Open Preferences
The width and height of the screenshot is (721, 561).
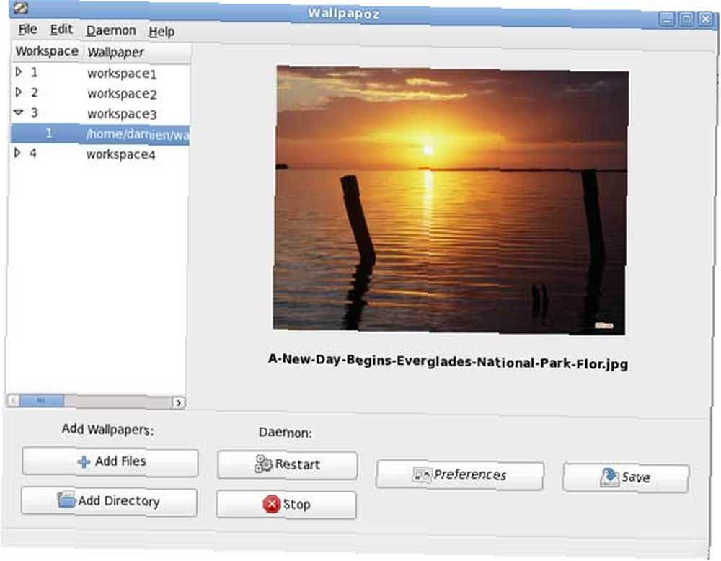tap(460, 474)
